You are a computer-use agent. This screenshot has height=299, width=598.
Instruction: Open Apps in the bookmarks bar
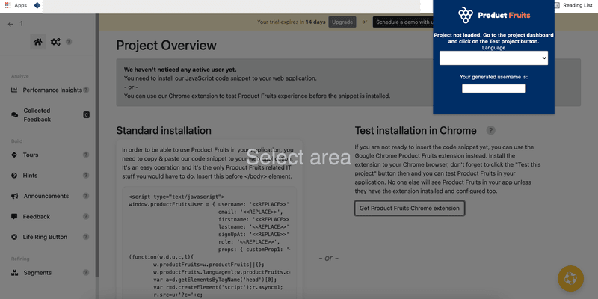tap(16, 5)
